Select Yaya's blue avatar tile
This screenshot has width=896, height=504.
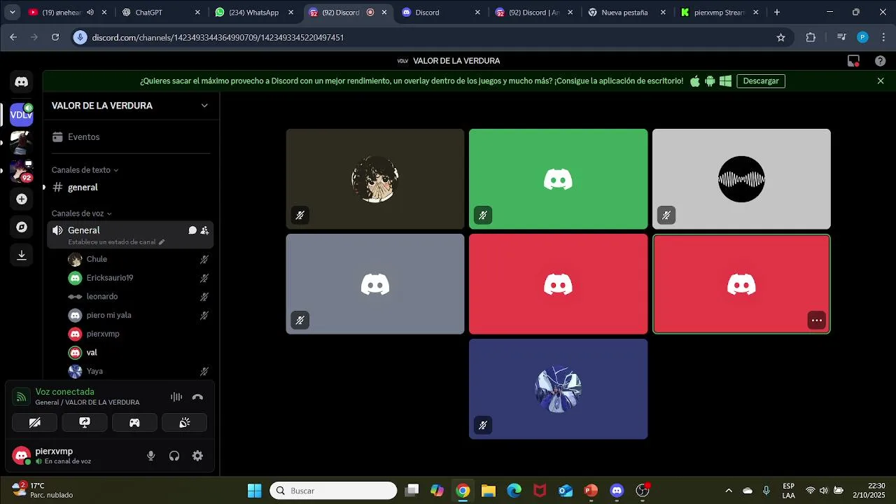558,389
